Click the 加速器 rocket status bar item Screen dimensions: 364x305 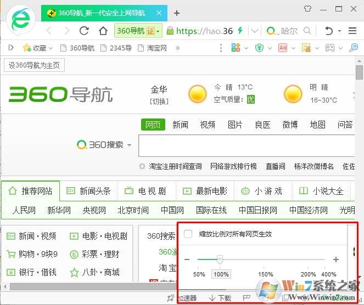pos(182,298)
